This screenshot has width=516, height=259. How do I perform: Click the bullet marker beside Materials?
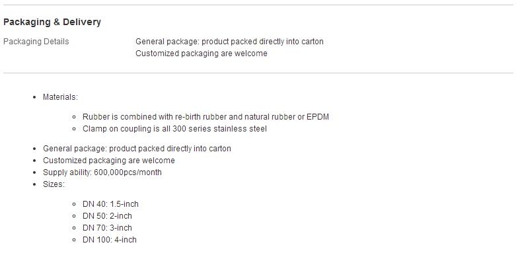tap(34, 97)
